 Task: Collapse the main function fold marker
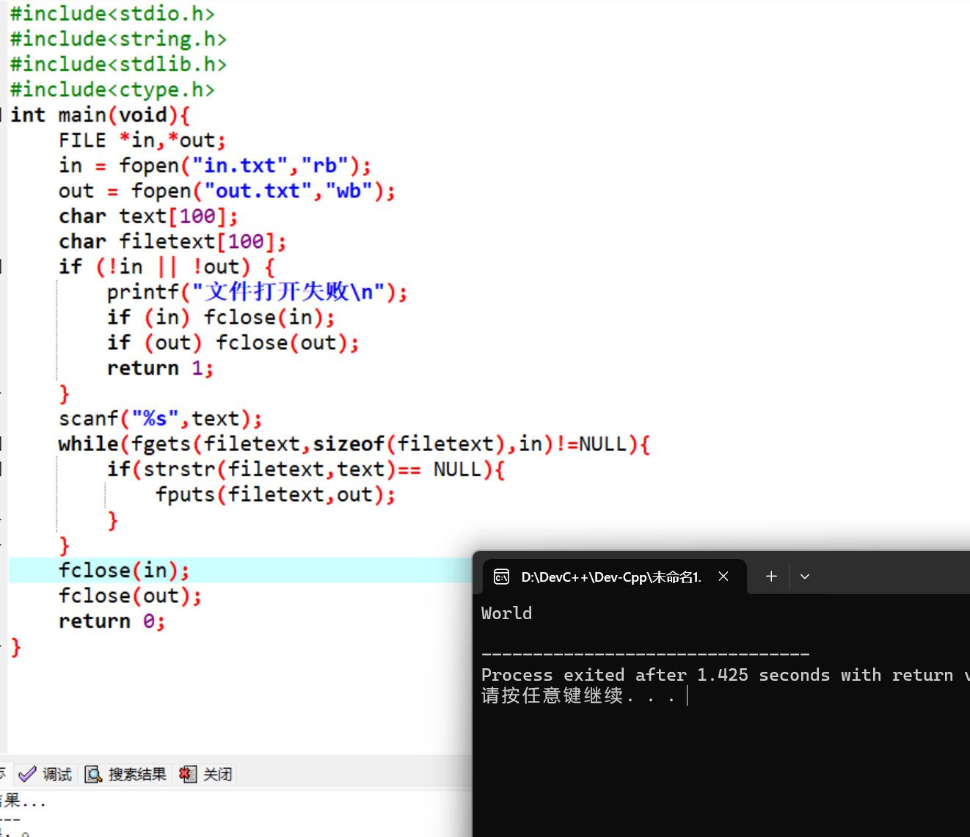click(2, 114)
